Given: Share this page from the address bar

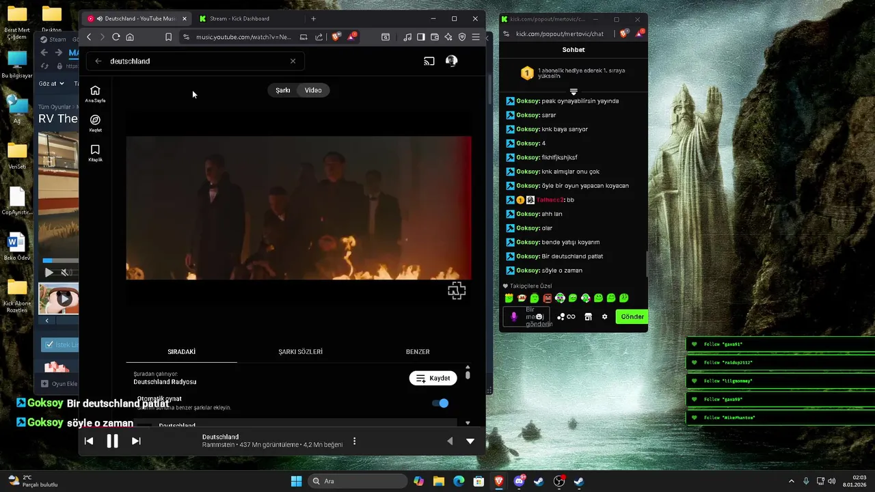Looking at the screenshot, I should pos(319,37).
